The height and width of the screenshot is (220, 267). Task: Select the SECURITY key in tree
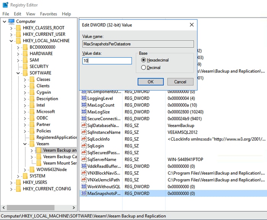(39, 67)
